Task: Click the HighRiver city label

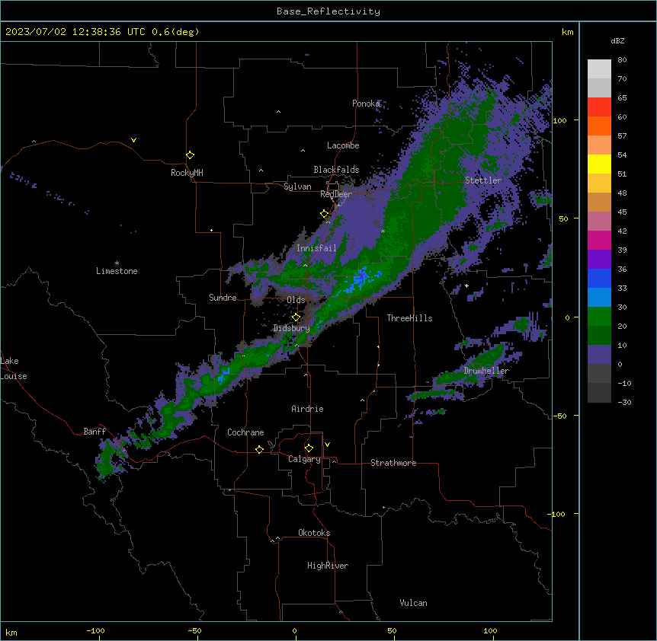Action: pyautogui.click(x=328, y=566)
